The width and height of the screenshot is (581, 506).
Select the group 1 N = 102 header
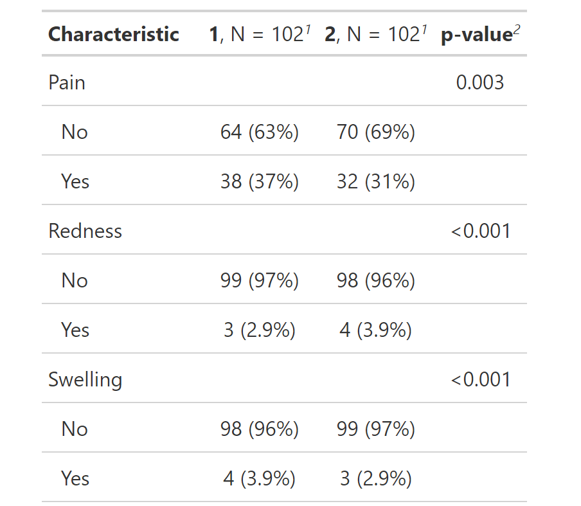[260, 35]
